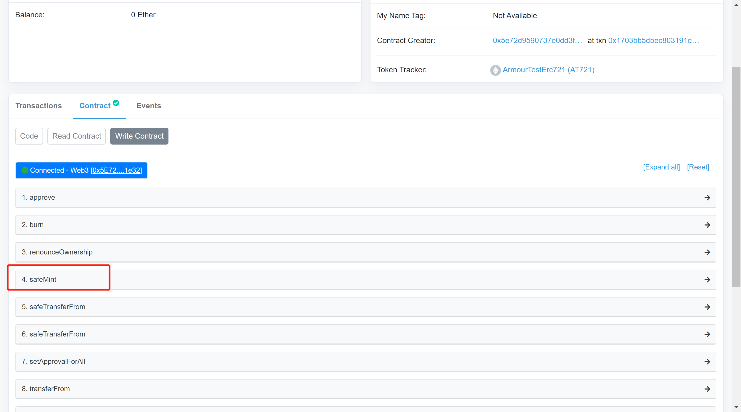Click arrow icon on burn row
The height and width of the screenshot is (412, 741).
pos(707,225)
